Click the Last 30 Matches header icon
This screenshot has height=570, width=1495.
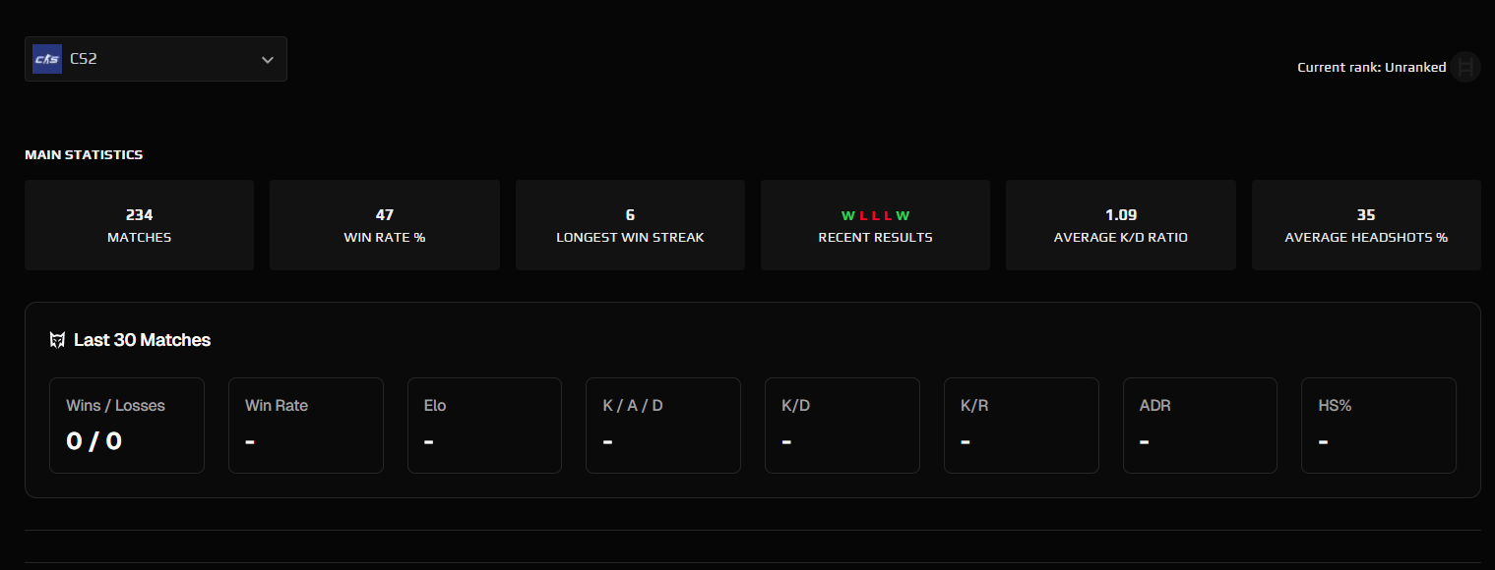58,339
